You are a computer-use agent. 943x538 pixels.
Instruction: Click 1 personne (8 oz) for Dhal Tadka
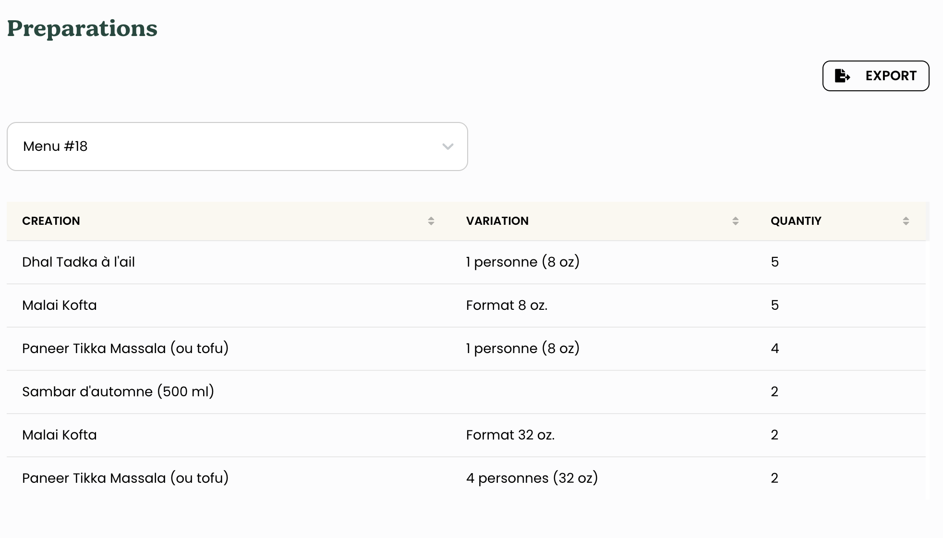coord(523,262)
